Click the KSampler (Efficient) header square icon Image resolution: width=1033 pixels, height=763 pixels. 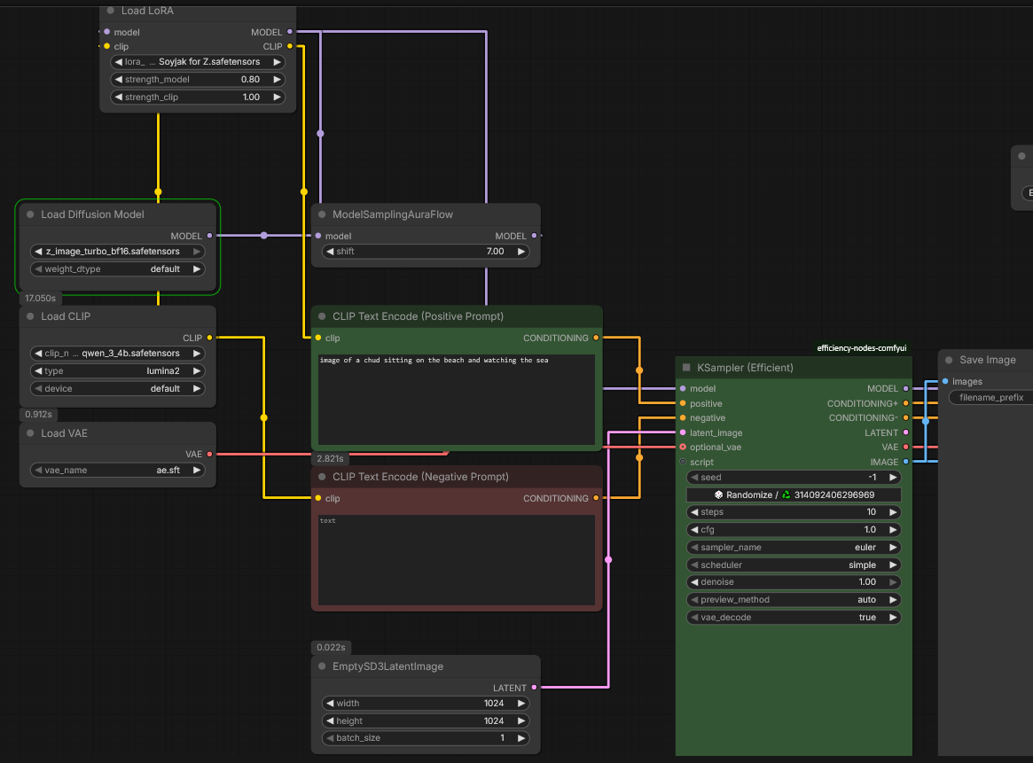(x=686, y=368)
